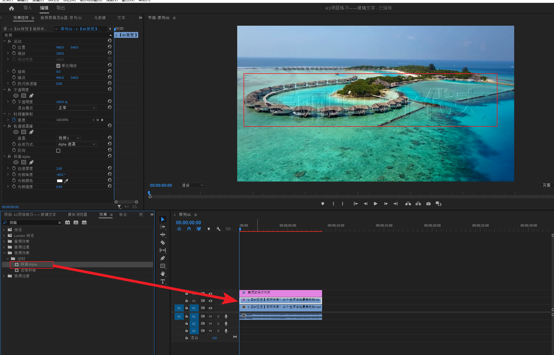Open the blend mode (混合模式) dropdown

(76, 108)
